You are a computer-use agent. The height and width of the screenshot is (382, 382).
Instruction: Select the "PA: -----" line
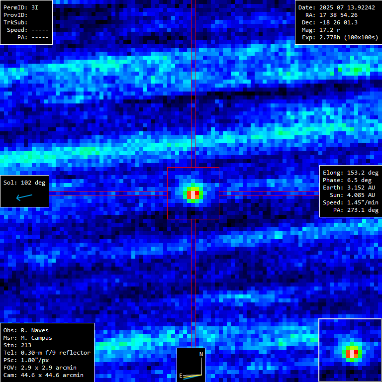coord(33,37)
